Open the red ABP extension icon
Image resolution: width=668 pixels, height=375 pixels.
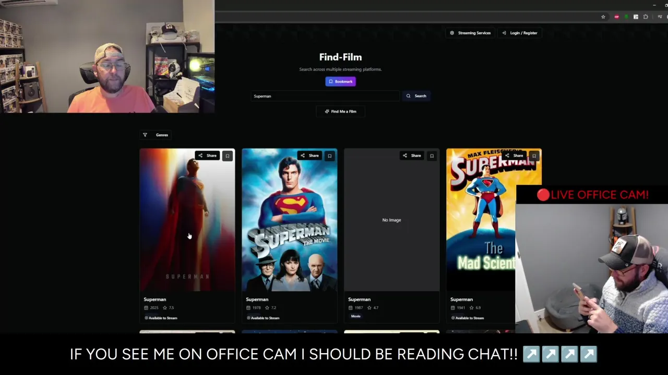tap(617, 17)
